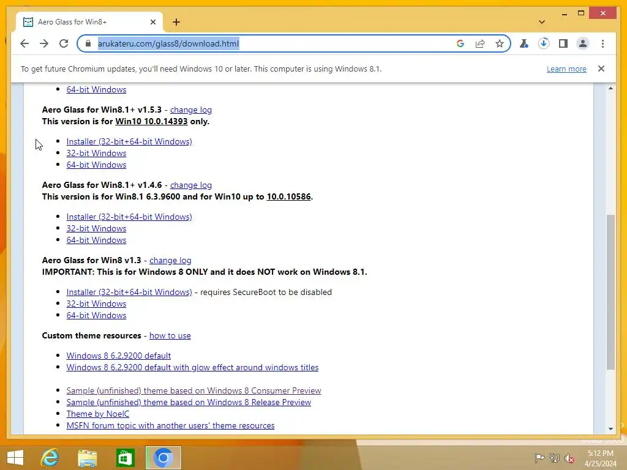627x470 pixels.
Task: Select the Aero Glass for Win8+ tab
Action: pyautogui.click(x=89, y=22)
